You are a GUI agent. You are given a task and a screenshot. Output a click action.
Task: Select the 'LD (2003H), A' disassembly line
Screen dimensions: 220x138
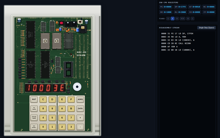tap(178, 40)
